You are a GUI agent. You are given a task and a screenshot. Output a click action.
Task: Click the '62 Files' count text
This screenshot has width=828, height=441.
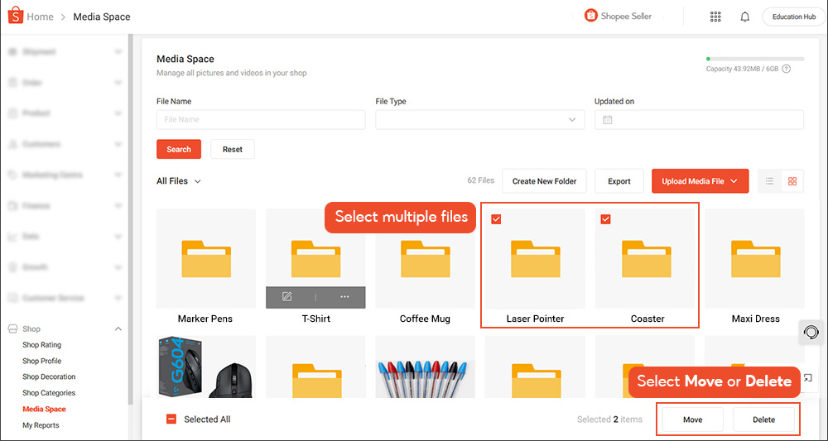(x=480, y=180)
